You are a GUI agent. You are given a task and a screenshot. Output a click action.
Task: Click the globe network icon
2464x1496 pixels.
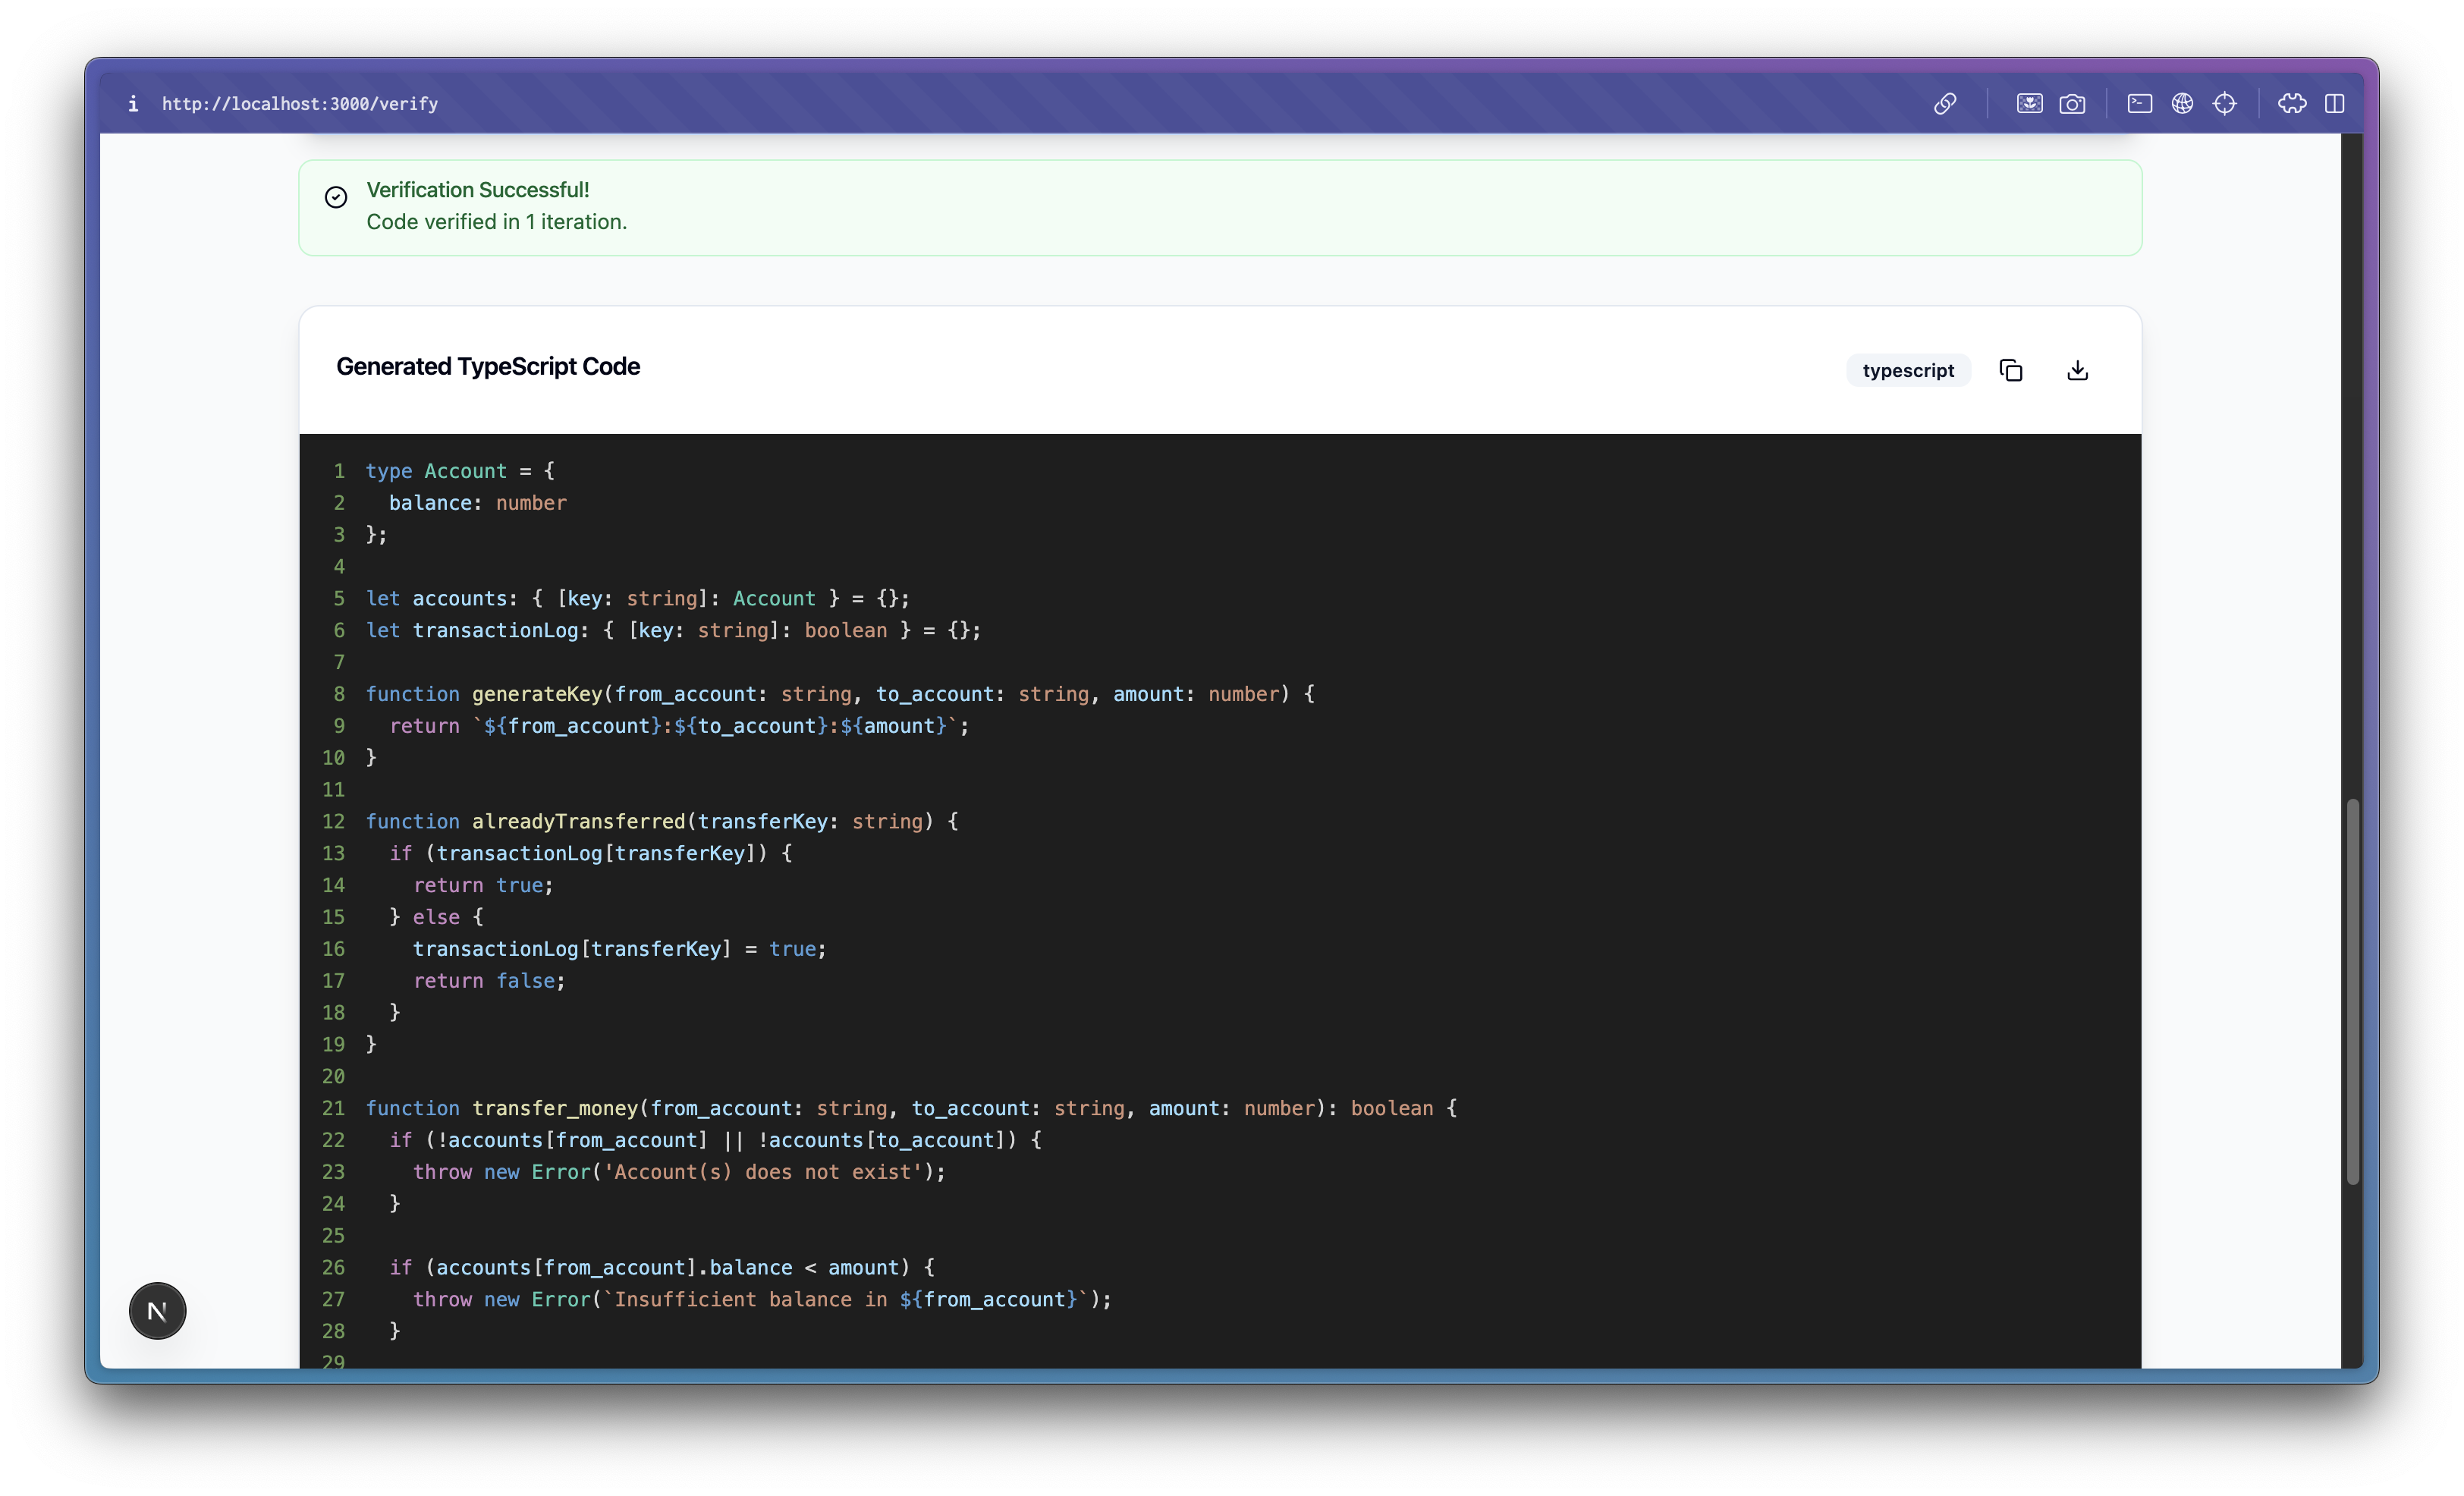coord(2182,104)
